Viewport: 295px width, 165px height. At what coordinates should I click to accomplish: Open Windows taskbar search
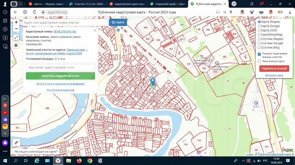point(16,161)
